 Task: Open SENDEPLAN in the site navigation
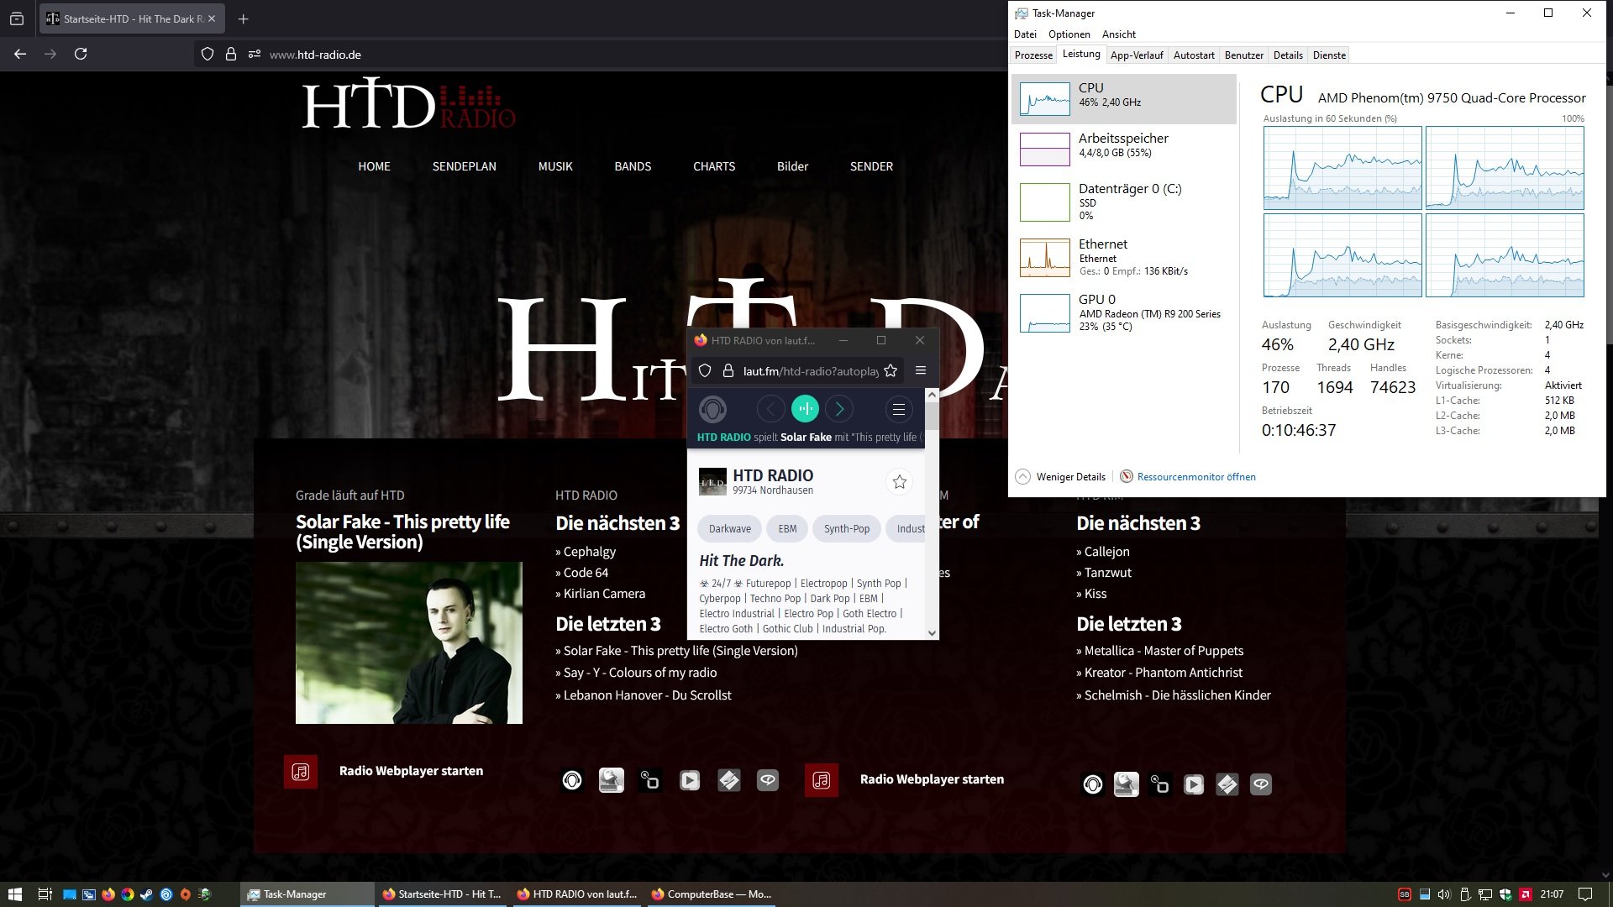coord(464,166)
